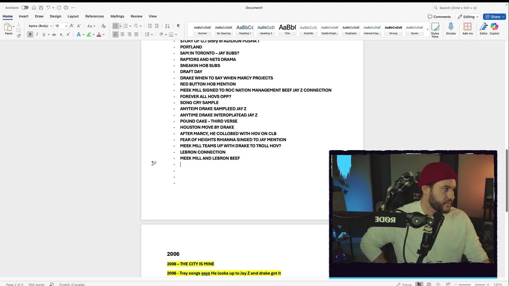Image resolution: width=509 pixels, height=286 pixels.
Task: Select the Format Painter brush
Action: tap(18, 35)
